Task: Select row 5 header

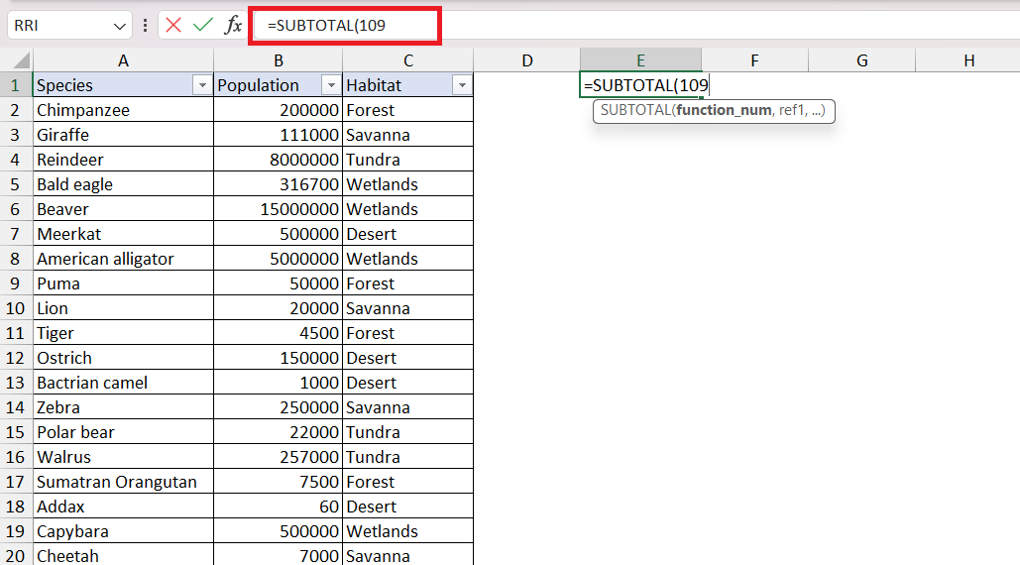Action: point(16,184)
